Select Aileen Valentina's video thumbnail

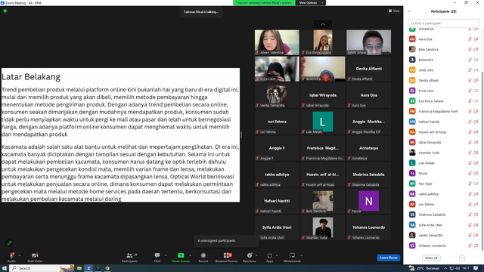[x=277, y=42]
